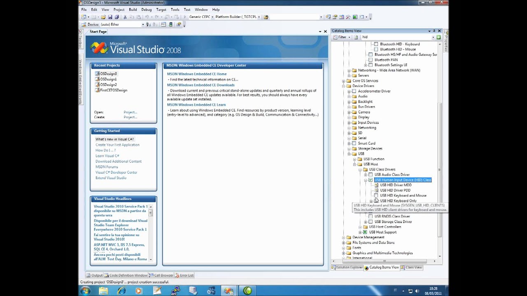This screenshot has width=527, height=296.
Task: Click the Attach Device icon next to Device dropdown
Action: (149, 24)
